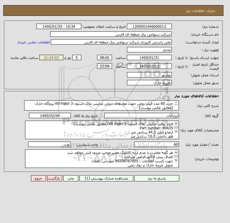Click the phone number 09358787935 line
The width and height of the screenshot is (230, 223).
pos(132,161)
